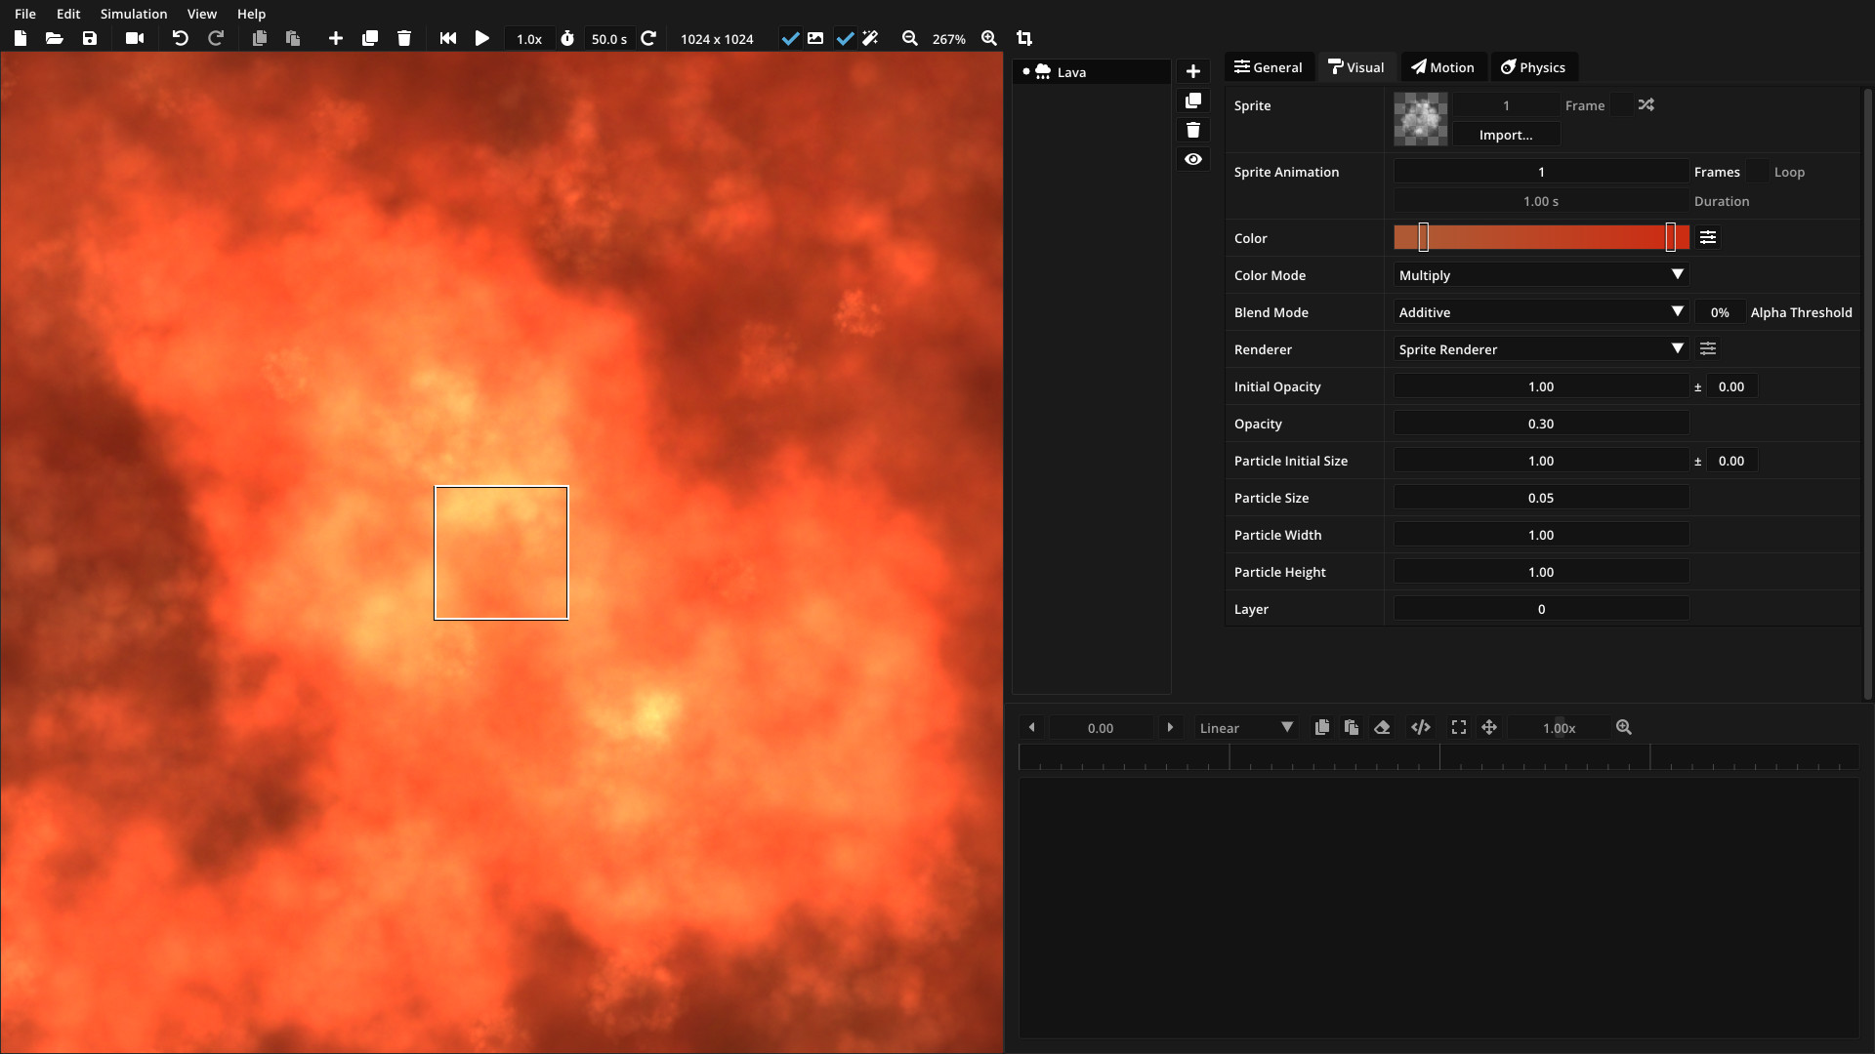Open the Blend Mode Additive dropdown
The width and height of the screenshot is (1875, 1054).
click(x=1541, y=312)
